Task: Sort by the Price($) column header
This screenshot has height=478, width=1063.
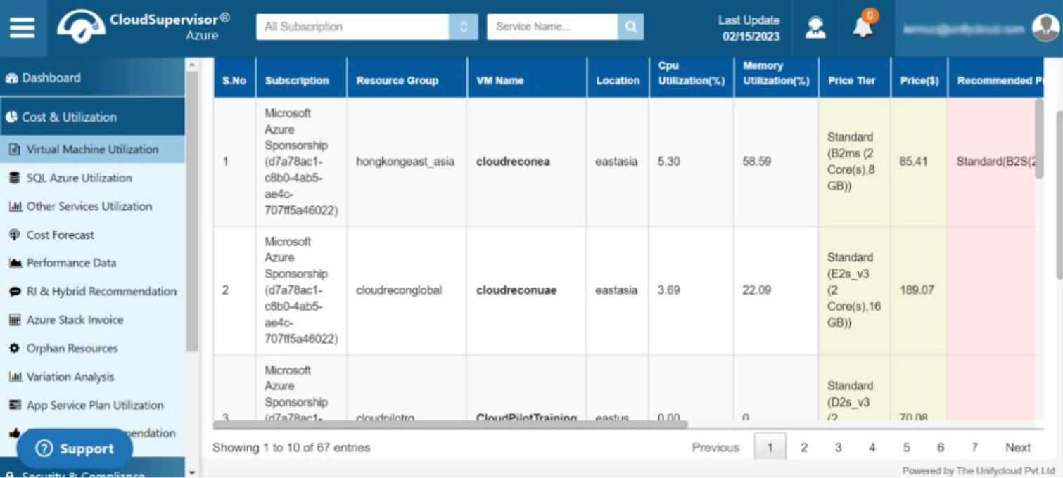Action: 919,78
